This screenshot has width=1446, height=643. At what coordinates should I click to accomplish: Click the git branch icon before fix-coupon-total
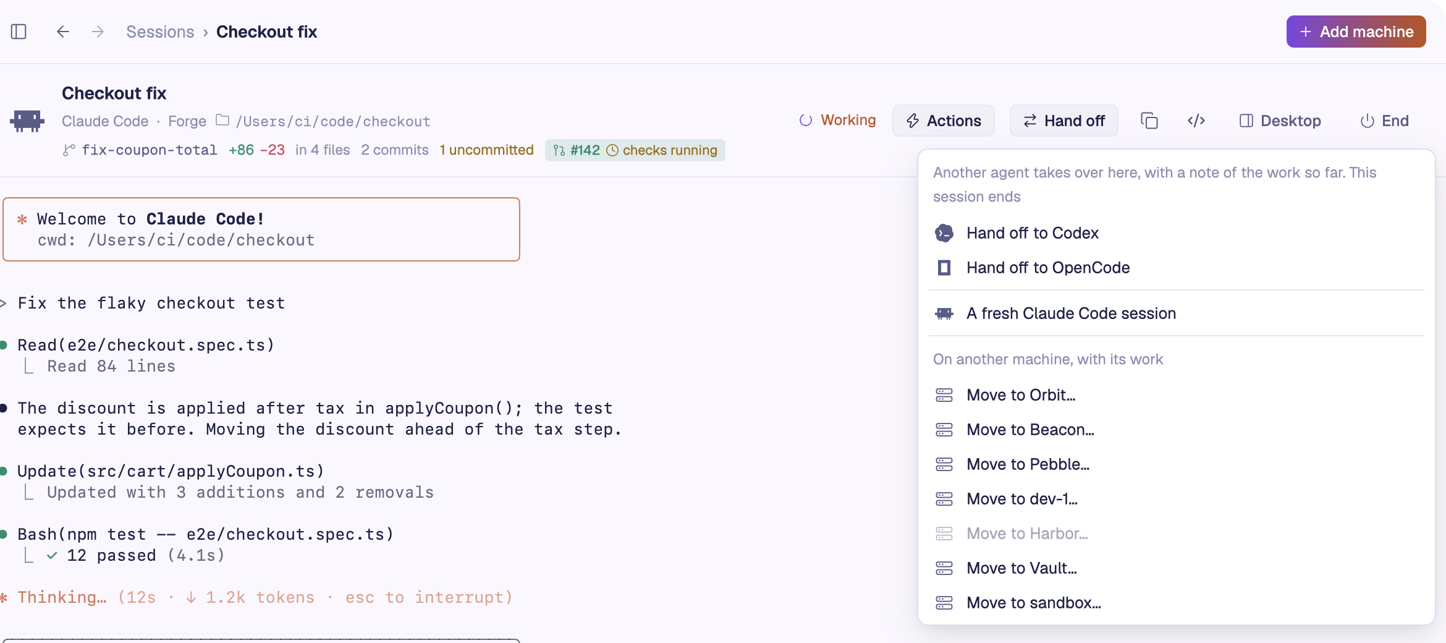click(69, 150)
